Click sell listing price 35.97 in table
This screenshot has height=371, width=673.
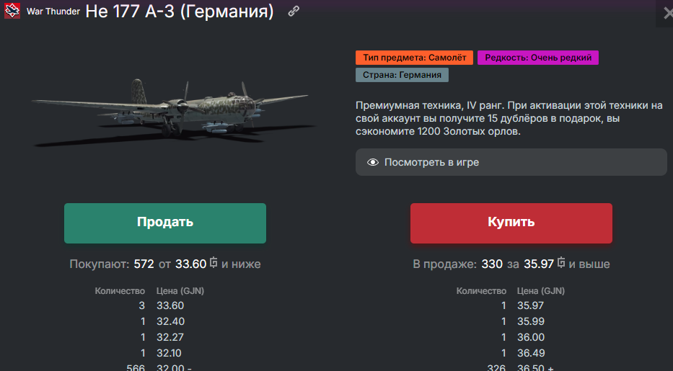(530, 305)
